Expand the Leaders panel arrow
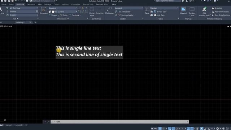This screenshot has width=231, height=130. tap(143, 19)
